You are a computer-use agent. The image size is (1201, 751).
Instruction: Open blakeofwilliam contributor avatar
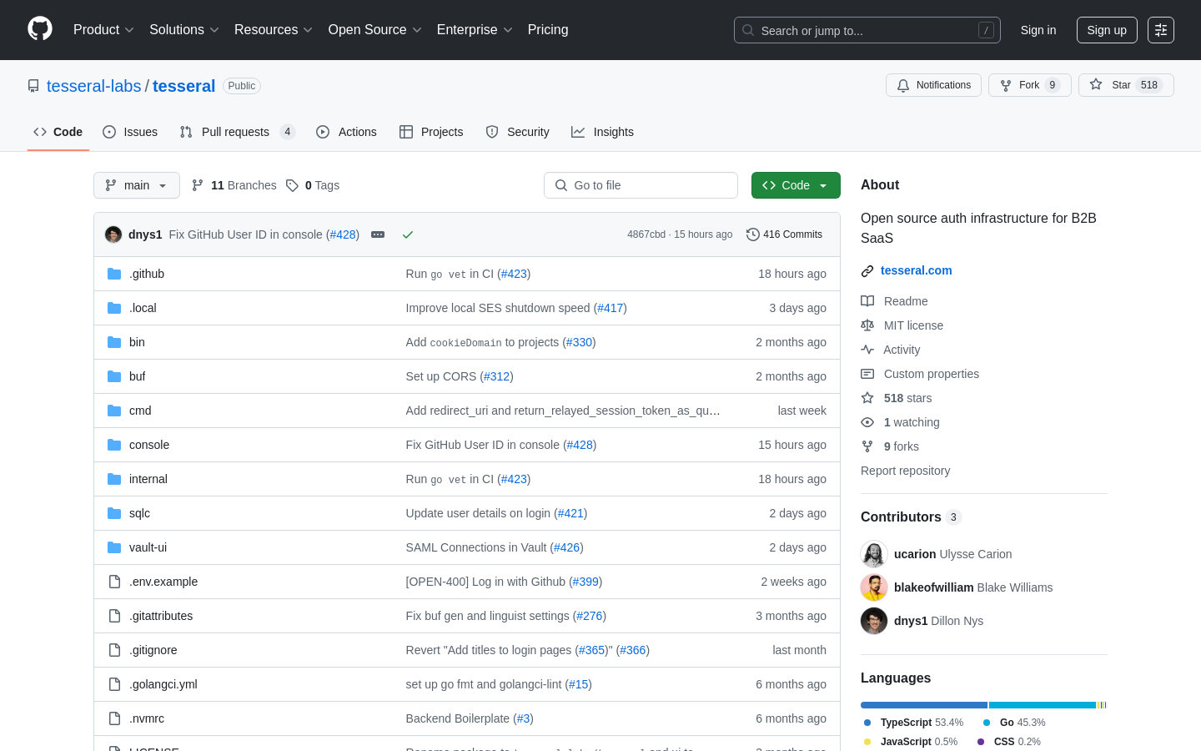(x=874, y=587)
